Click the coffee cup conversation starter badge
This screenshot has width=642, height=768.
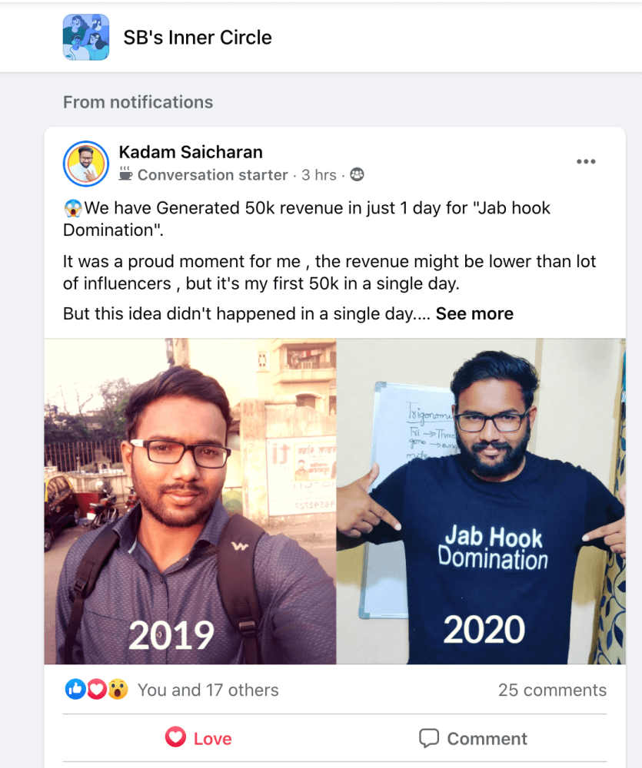126,175
